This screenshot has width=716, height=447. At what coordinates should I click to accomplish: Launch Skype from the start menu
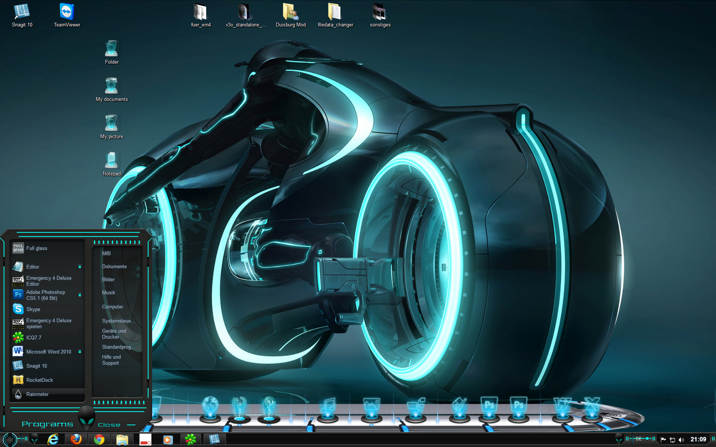coord(47,309)
